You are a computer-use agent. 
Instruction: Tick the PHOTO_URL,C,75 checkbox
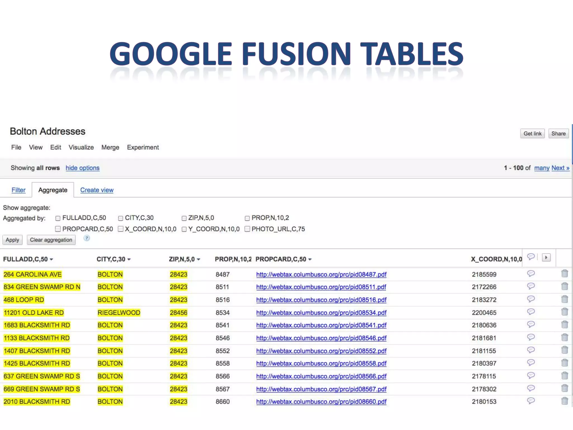pos(247,229)
